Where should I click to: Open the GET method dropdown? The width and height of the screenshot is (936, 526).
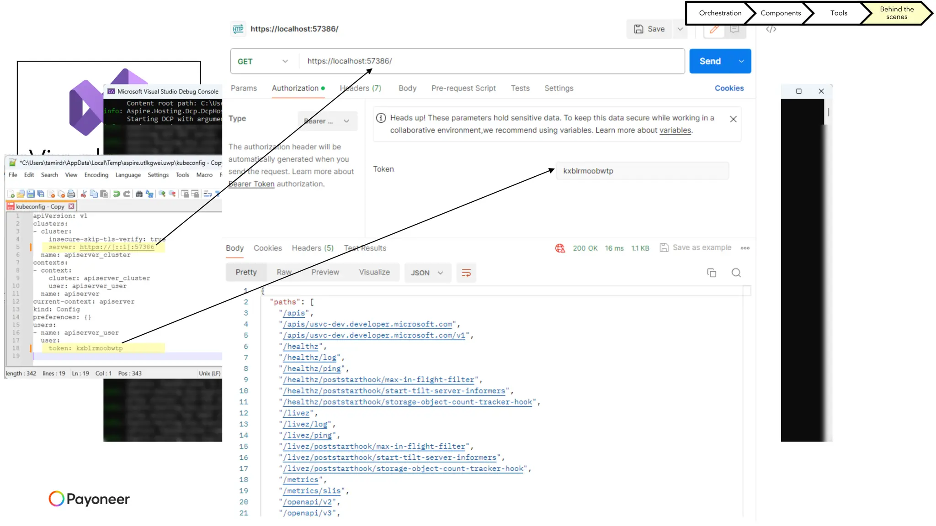coord(263,61)
